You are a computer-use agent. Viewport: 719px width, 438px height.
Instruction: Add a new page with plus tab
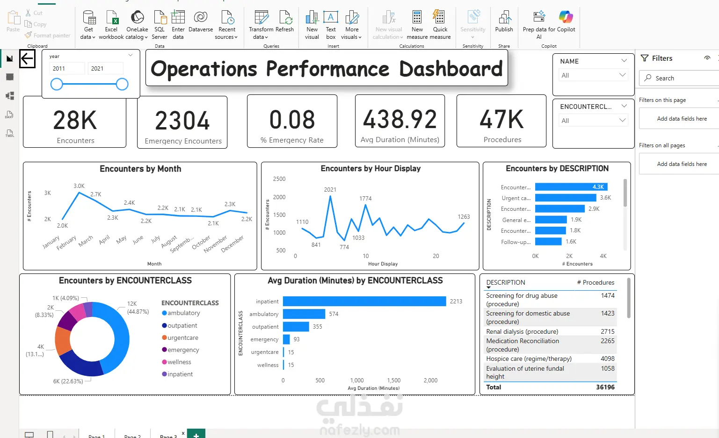196,434
